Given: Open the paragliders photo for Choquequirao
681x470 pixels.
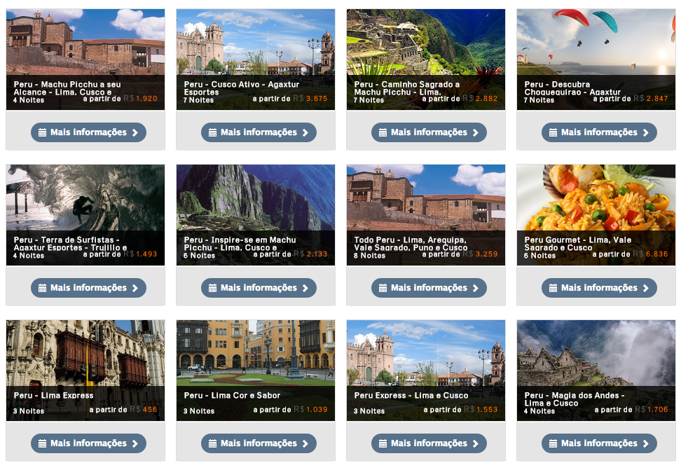Looking at the screenshot, I should (596, 42).
